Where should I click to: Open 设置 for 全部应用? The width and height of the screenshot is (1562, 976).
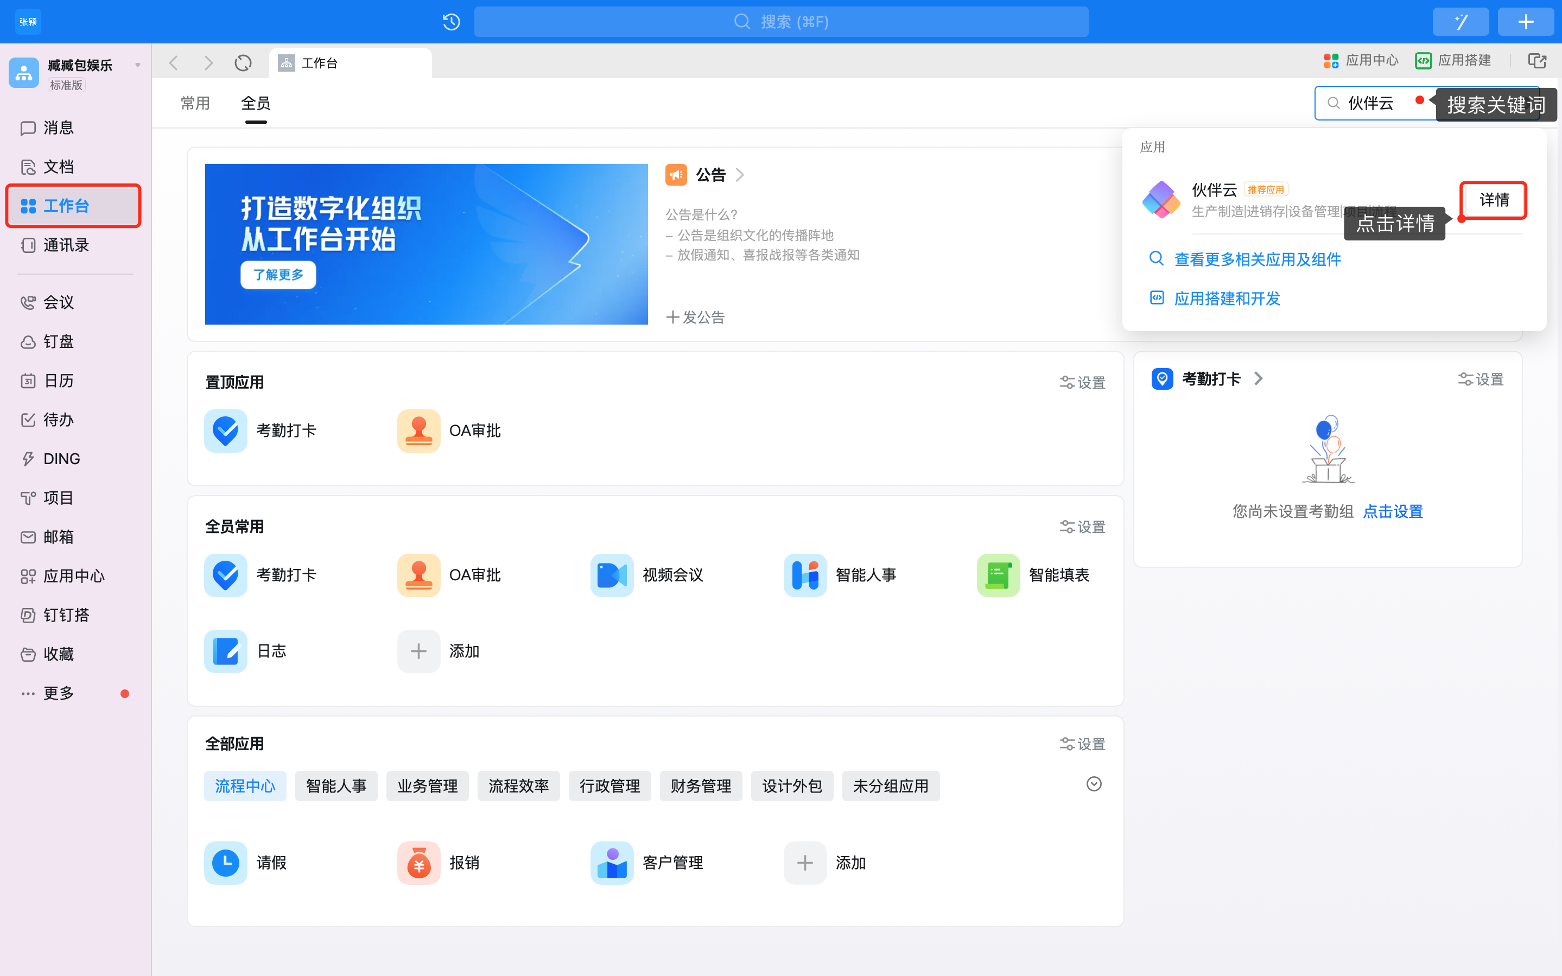pyautogui.click(x=1082, y=744)
